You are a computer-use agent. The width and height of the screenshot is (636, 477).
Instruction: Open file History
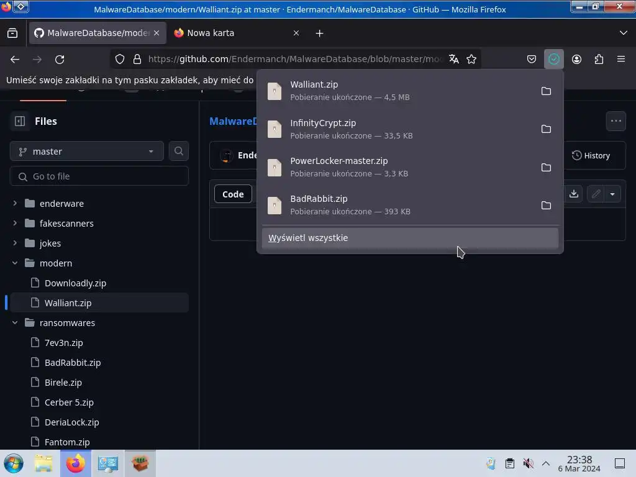(x=591, y=155)
